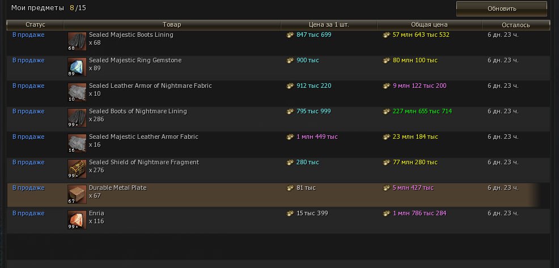This screenshot has width=559, height=268.
Task: Sort by the Товар column header
Action: click(x=172, y=25)
